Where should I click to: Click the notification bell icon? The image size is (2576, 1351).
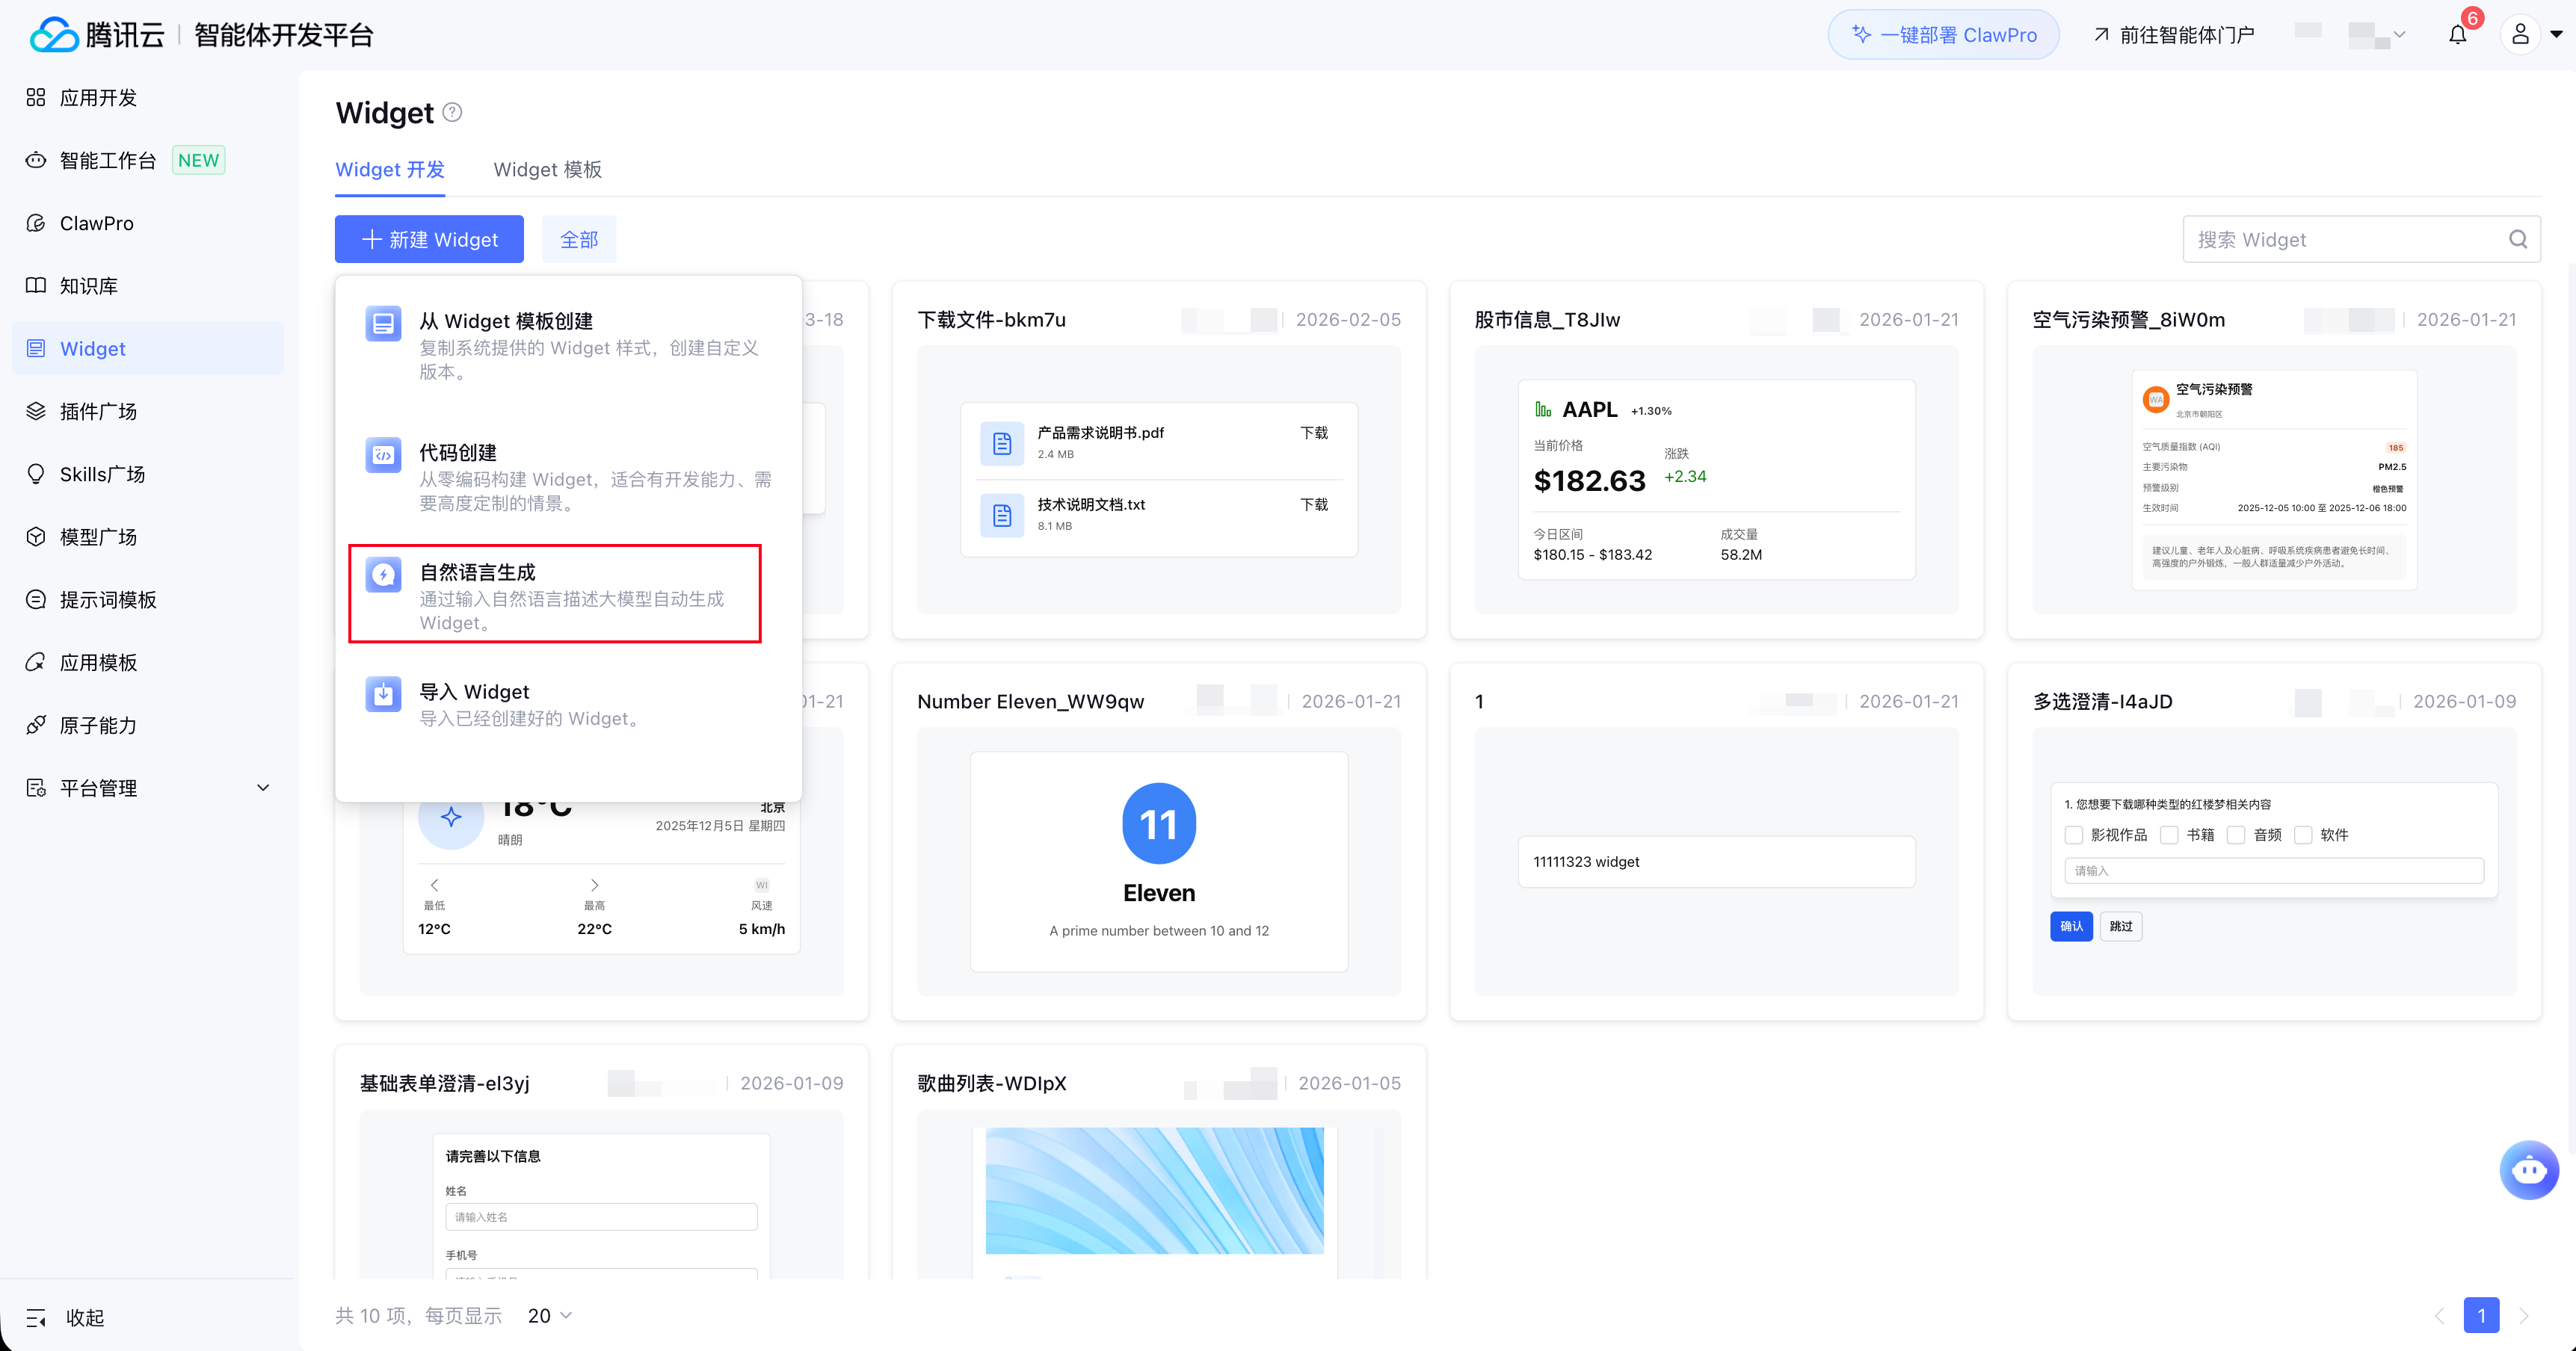click(x=2457, y=36)
